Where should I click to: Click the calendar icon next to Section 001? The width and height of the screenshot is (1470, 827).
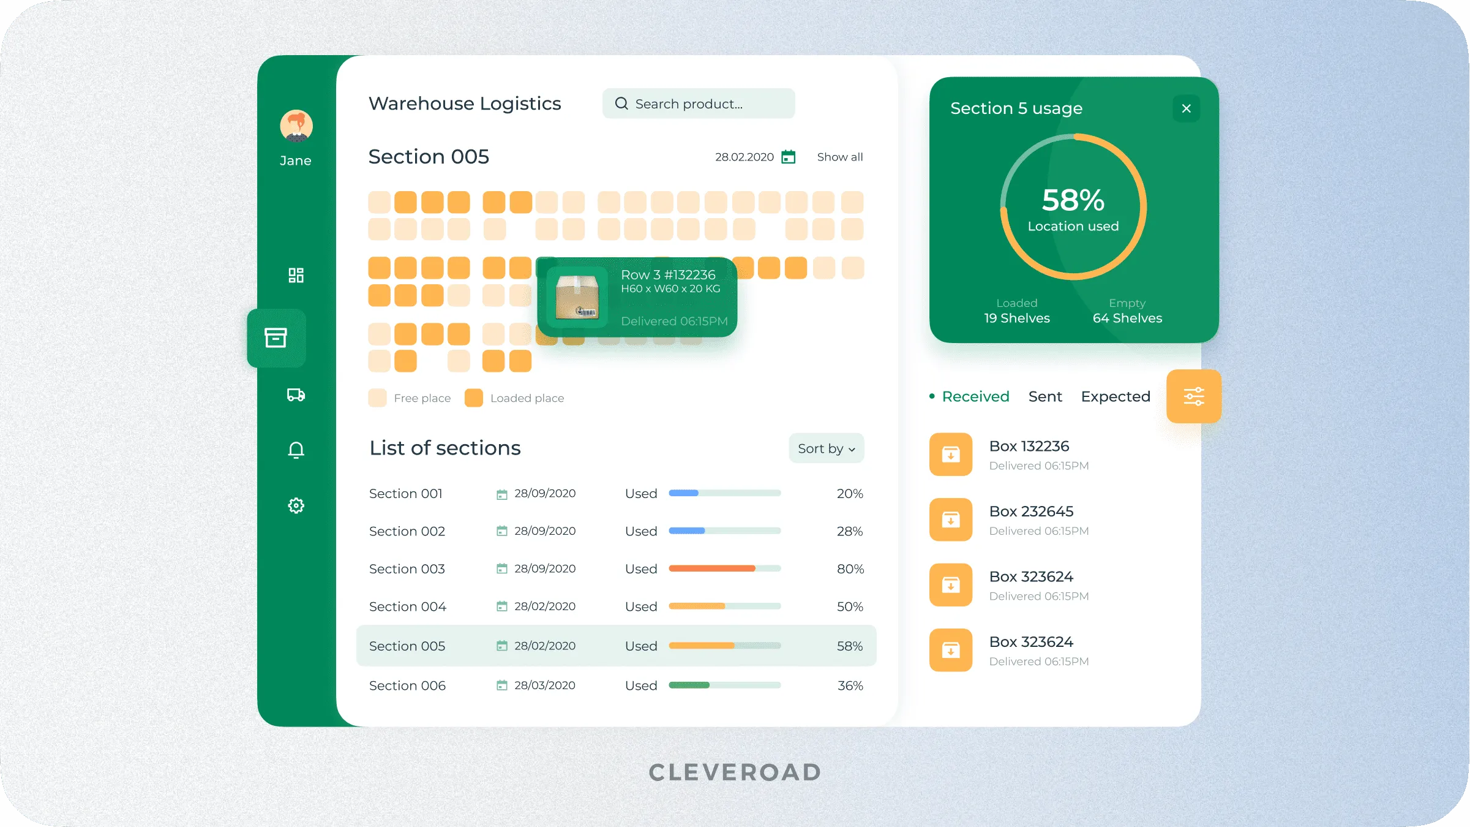tap(500, 493)
